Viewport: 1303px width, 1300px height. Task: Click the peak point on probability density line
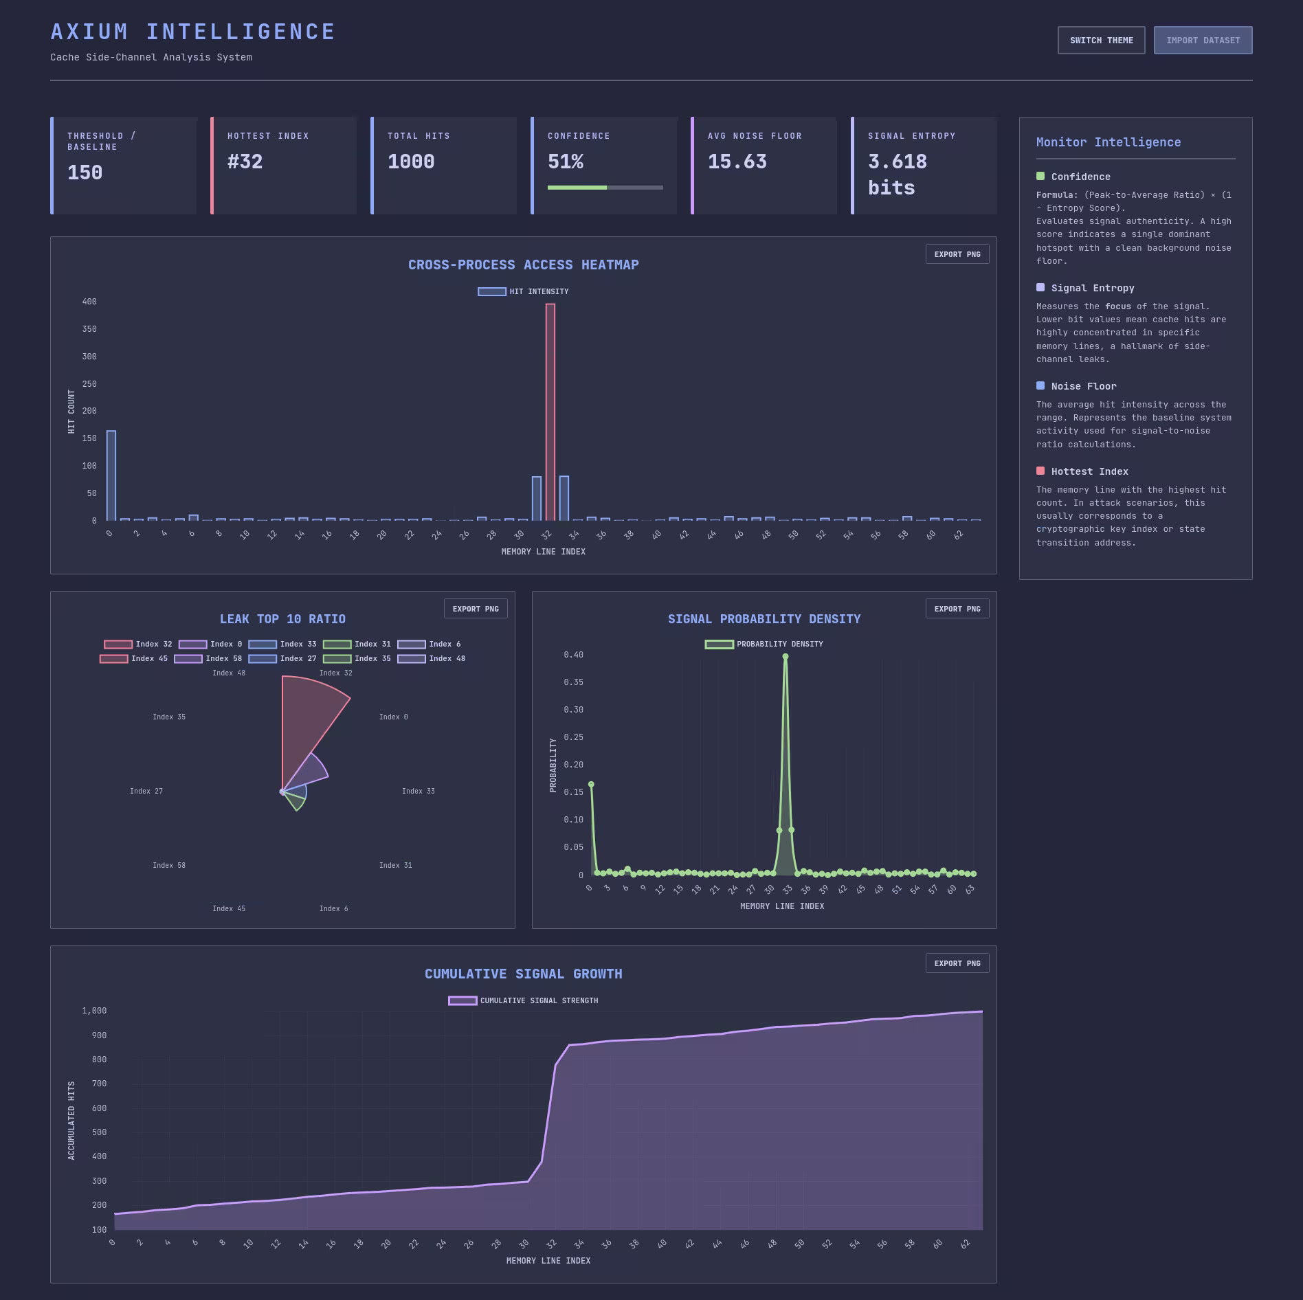785,657
